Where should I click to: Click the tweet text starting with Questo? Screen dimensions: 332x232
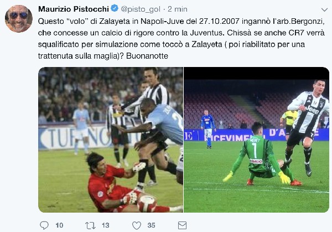[181, 39]
